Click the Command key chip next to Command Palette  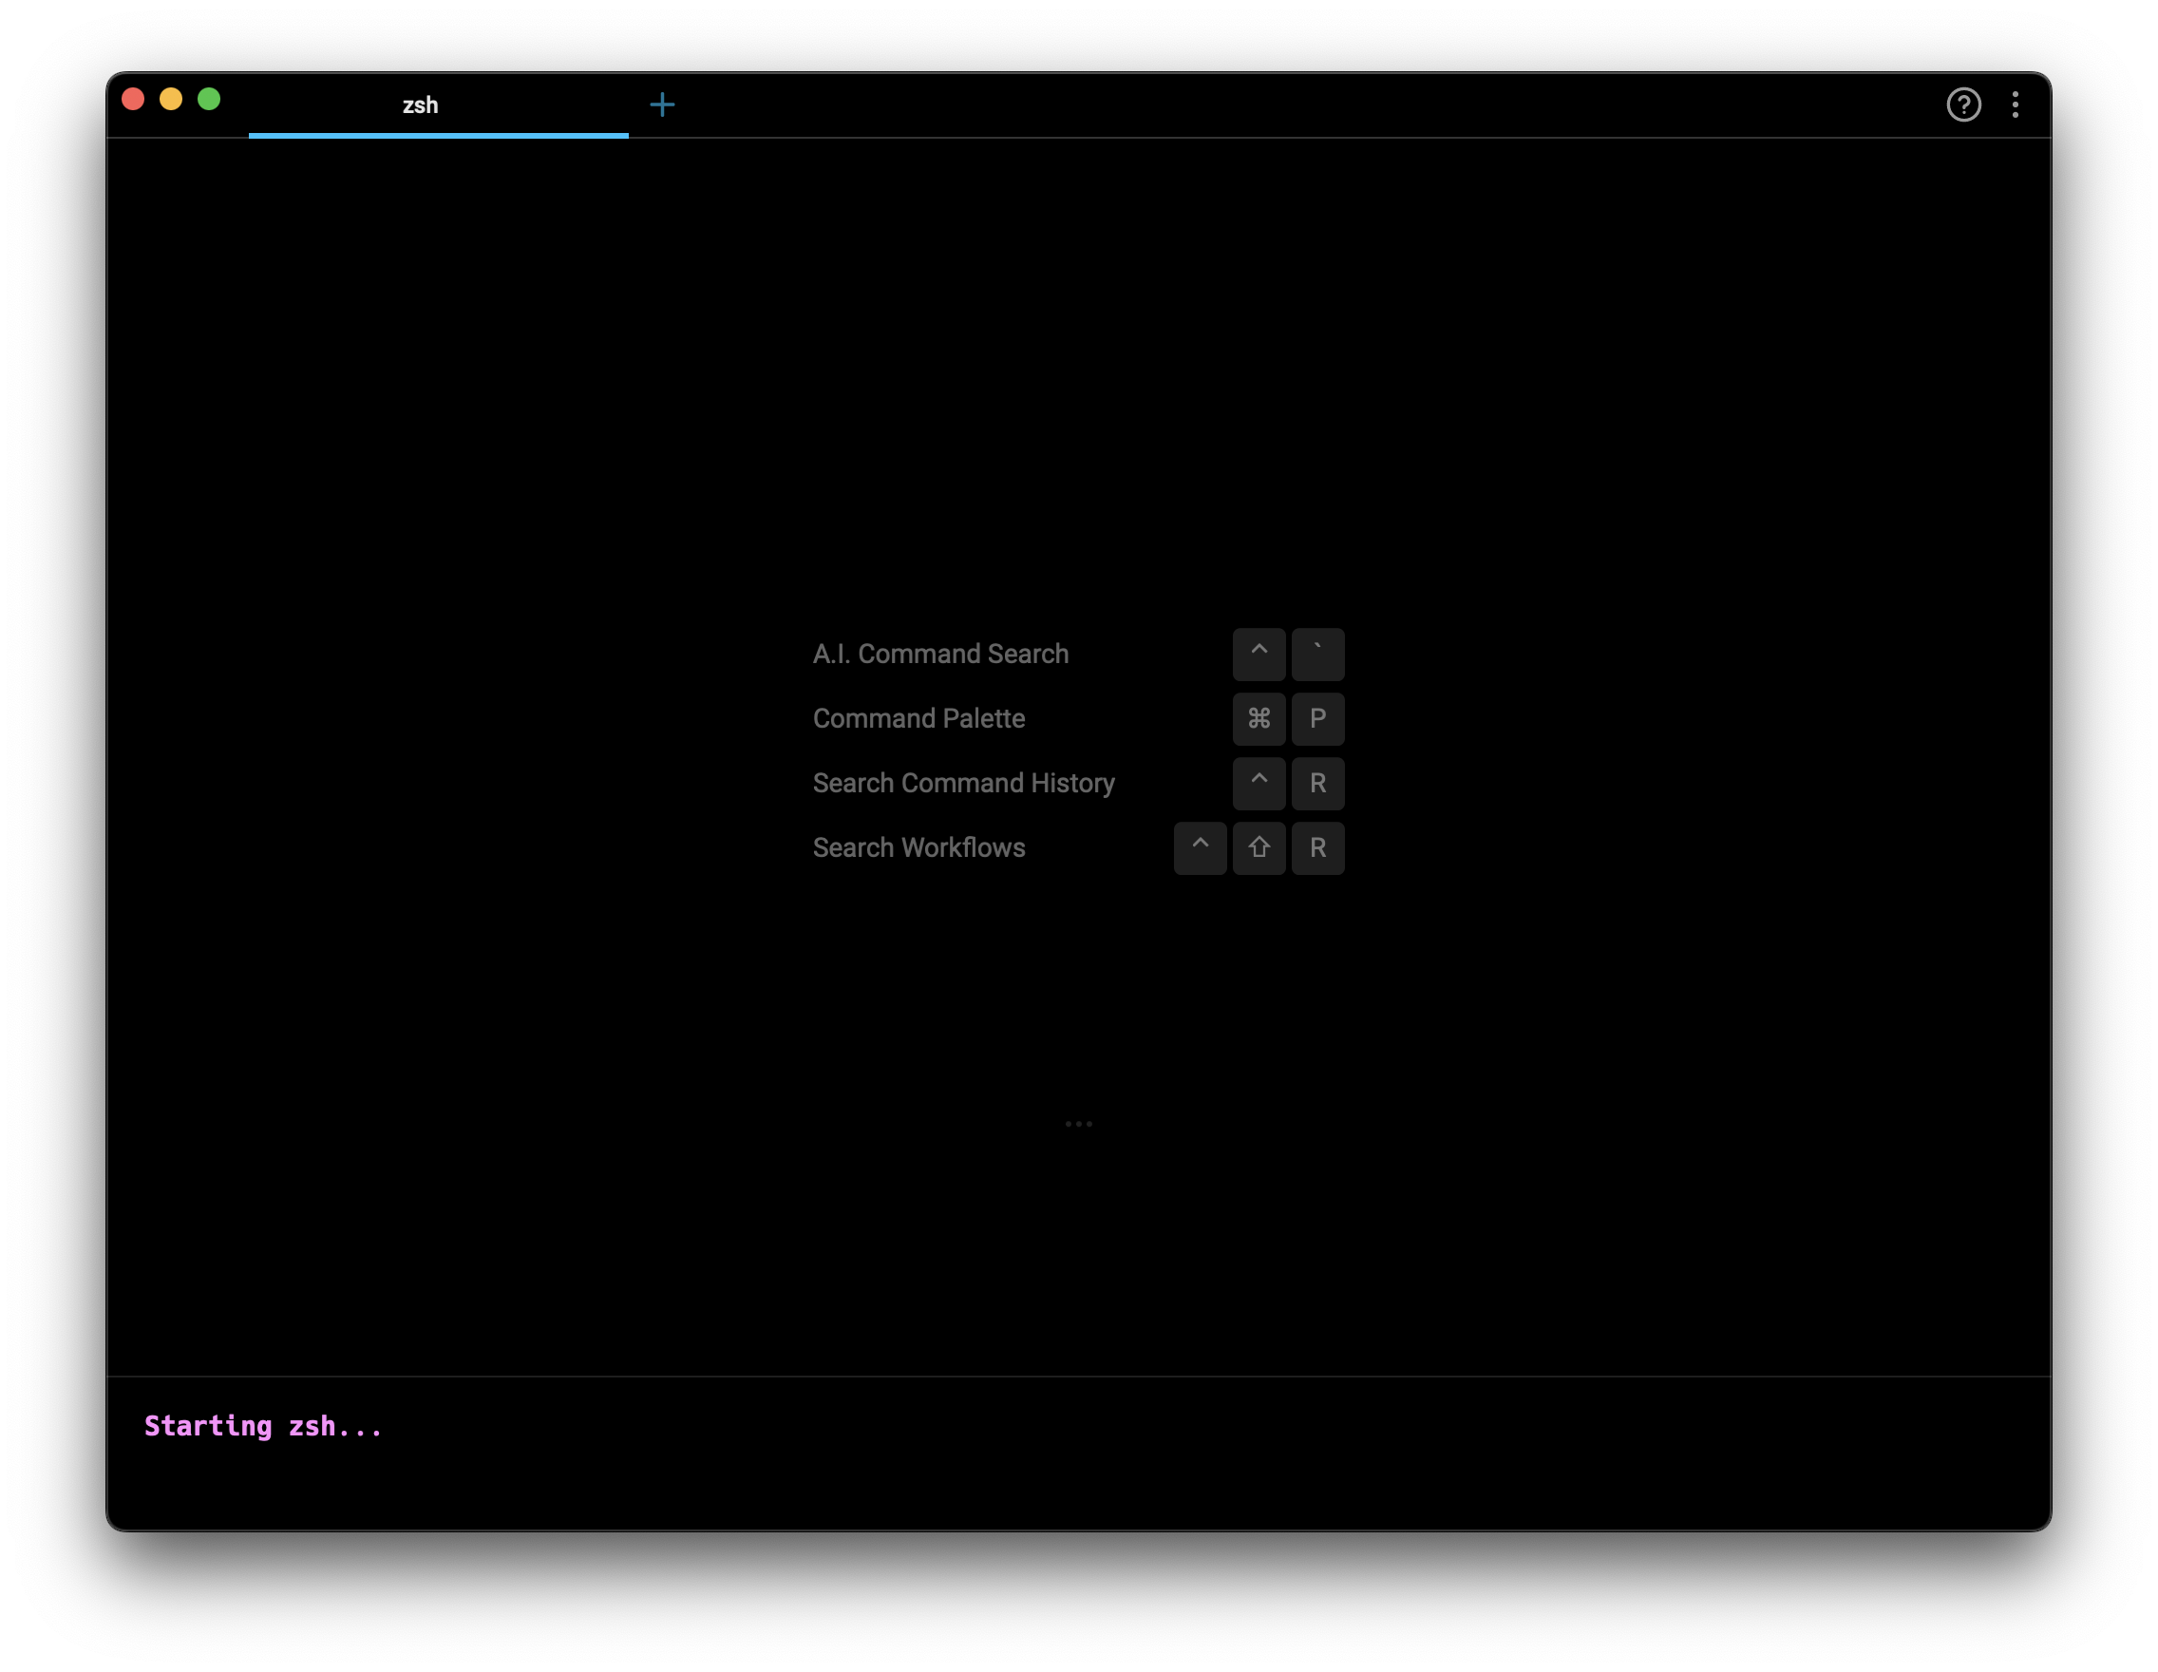pos(1259,719)
